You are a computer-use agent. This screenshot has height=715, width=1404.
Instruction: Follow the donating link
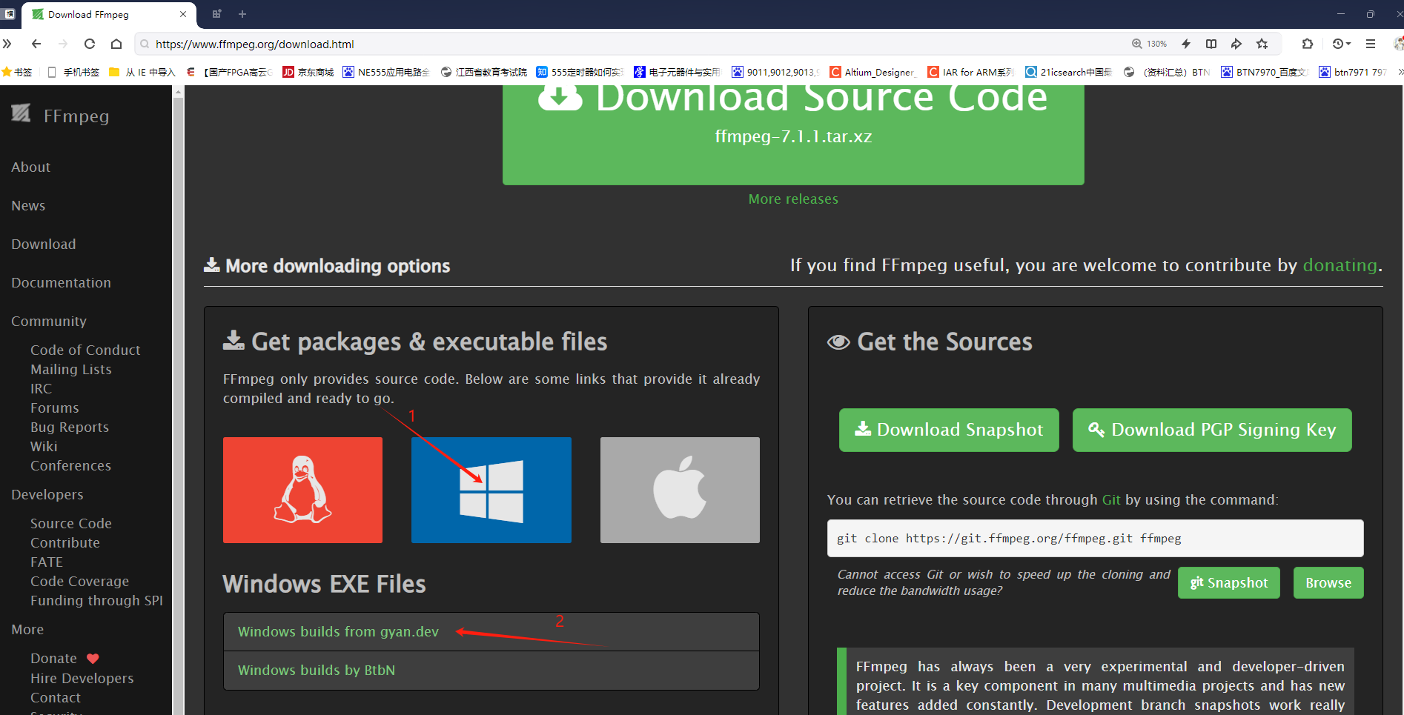click(1340, 265)
